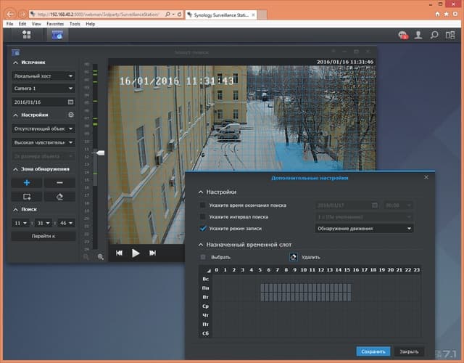464x363 pixels.
Task: Open the Favorites menu
Action: click(x=55, y=24)
